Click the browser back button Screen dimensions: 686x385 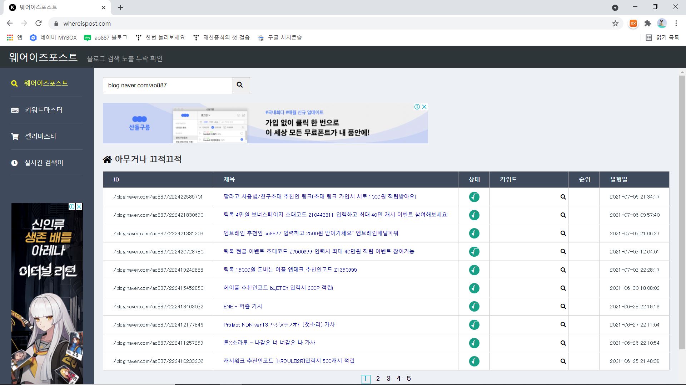click(x=10, y=24)
